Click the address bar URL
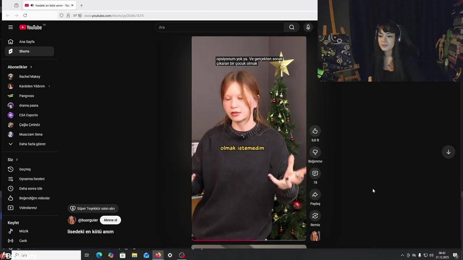The width and height of the screenshot is (463, 260). (x=114, y=16)
